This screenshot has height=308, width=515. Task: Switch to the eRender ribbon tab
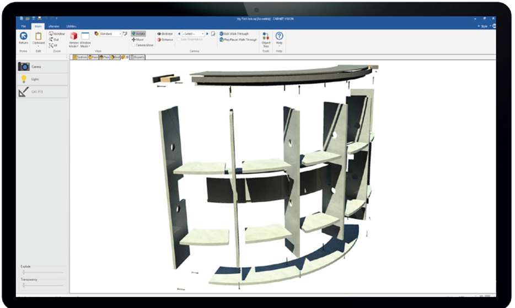53,26
